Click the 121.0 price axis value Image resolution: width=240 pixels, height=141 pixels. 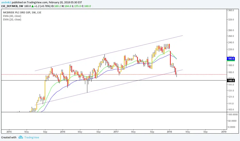231,97
